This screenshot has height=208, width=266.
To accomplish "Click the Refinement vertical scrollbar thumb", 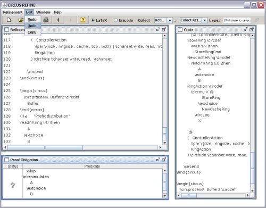I will 164,134.
